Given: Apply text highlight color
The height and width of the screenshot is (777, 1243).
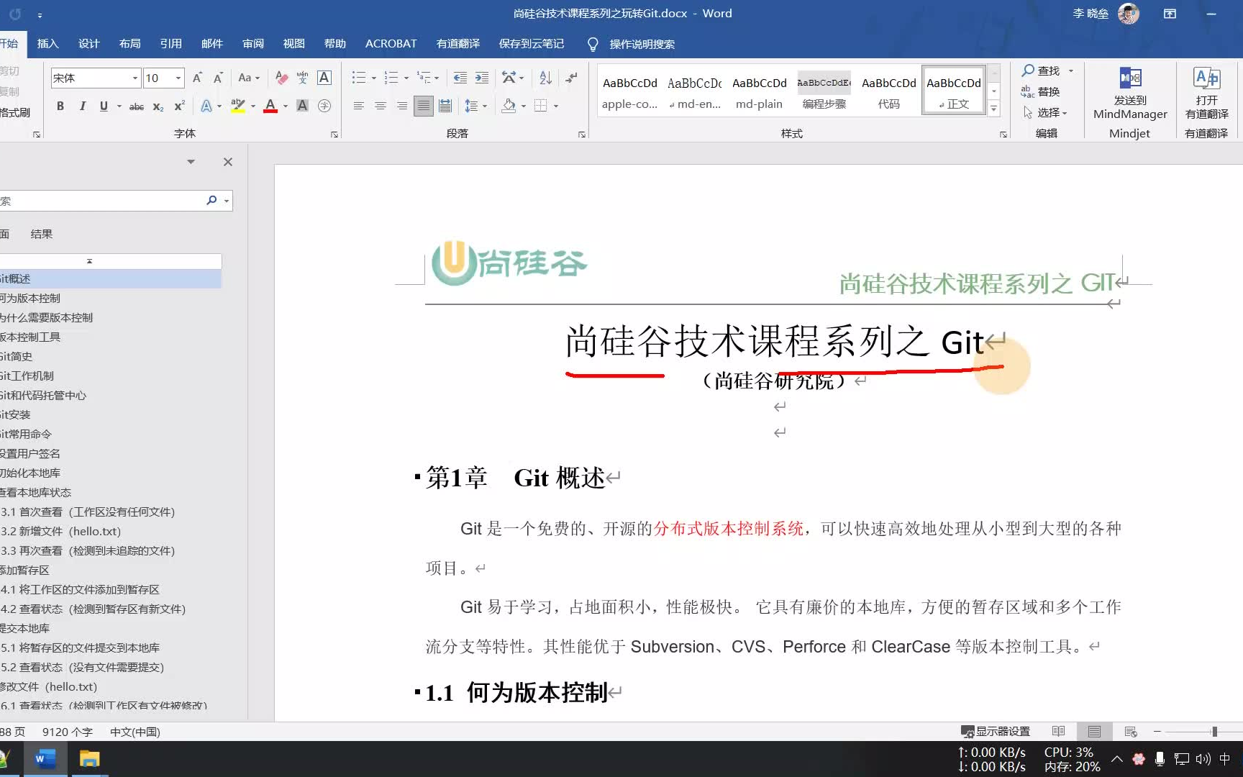Looking at the screenshot, I should pos(238,106).
